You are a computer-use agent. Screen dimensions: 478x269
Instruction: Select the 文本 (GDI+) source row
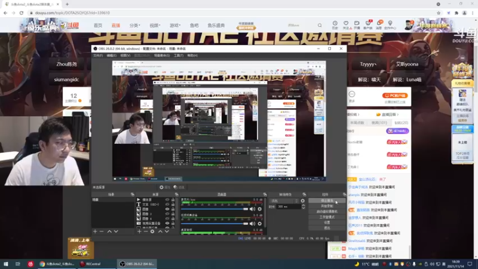(x=156, y=204)
